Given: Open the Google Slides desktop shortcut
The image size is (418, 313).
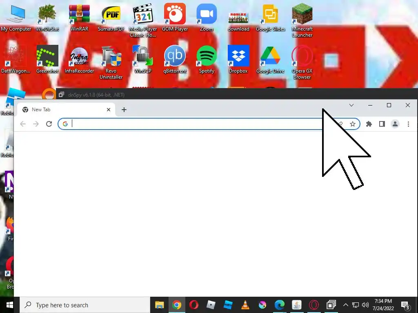Looking at the screenshot, I should [270, 18].
